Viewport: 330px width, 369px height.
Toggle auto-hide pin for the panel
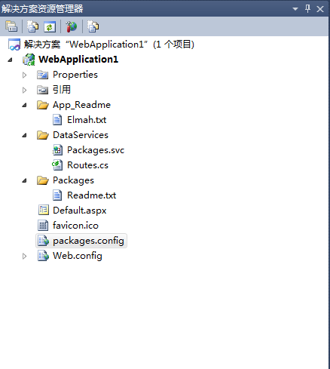point(307,9)
